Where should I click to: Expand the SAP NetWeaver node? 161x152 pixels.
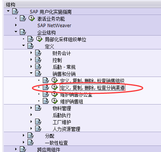[16, 25]
